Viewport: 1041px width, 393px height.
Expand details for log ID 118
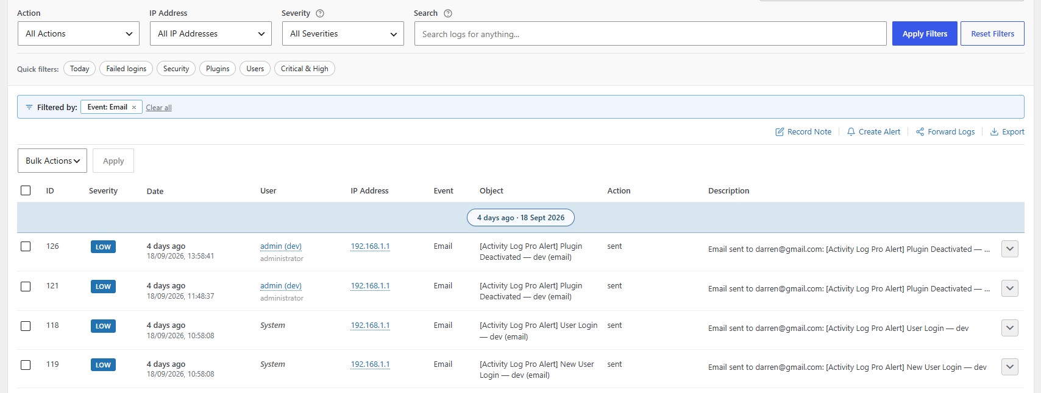1010,328
